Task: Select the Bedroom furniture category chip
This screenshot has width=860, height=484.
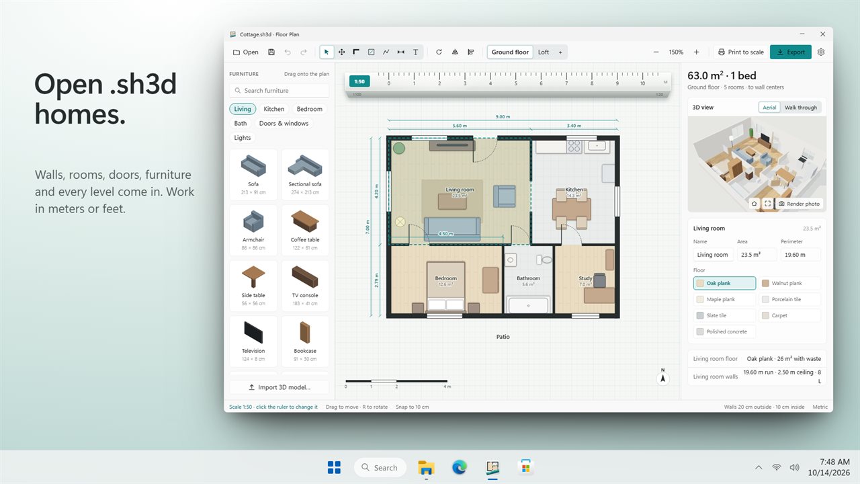Action: [310, 109]
